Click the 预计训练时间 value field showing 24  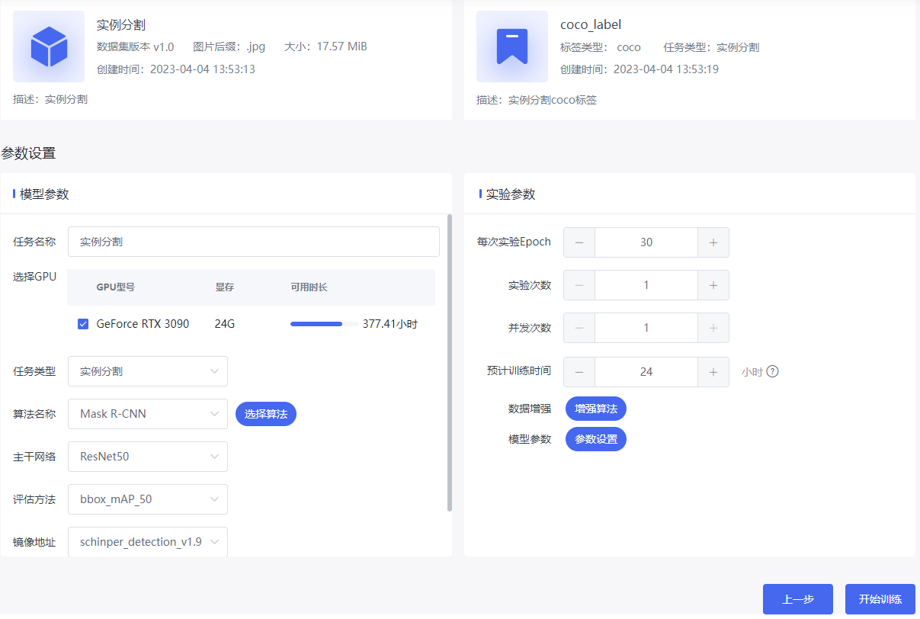[646, 372]
